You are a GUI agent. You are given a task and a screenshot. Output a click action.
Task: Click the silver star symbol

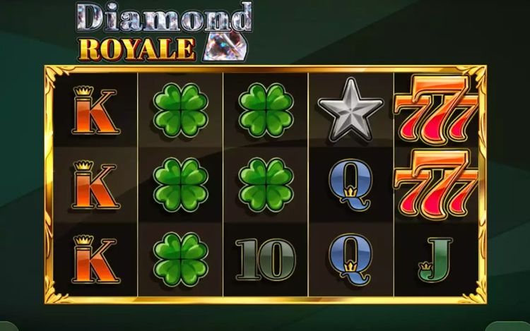[x=351, y=110]
